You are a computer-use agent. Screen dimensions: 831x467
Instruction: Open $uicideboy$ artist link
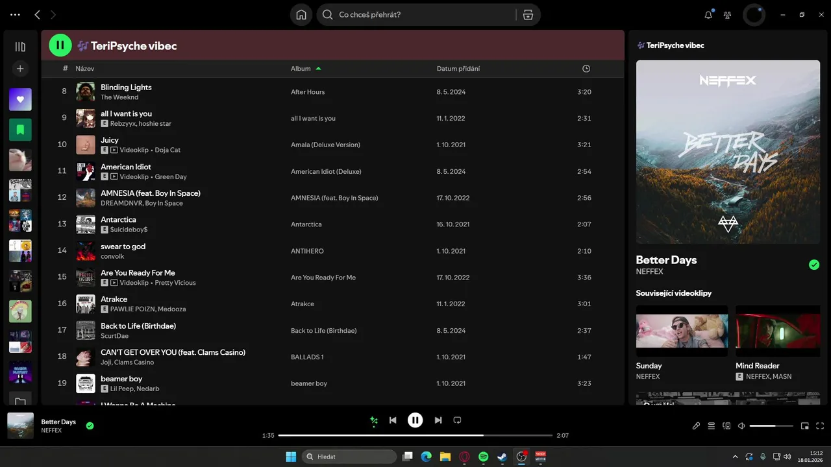coord(129,230)
